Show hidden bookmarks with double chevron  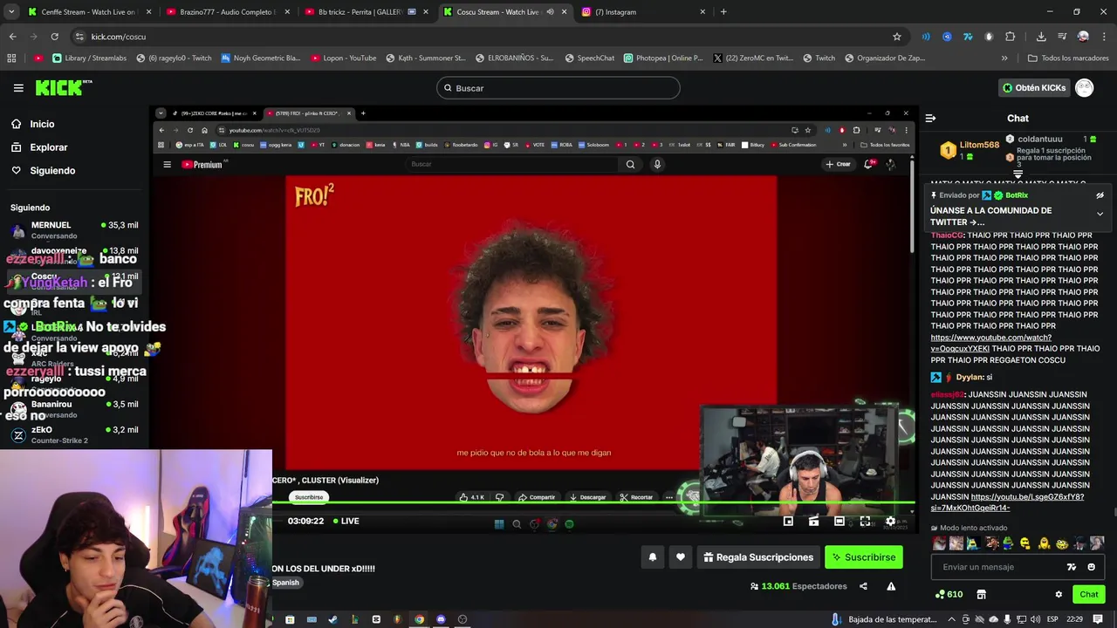pyautogui.click(x=1004, y=58)
